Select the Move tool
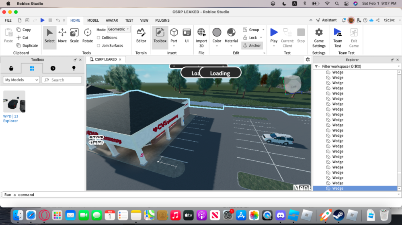Image resolution: width=402 pixels, height=225 pixels. click(62, 36)
